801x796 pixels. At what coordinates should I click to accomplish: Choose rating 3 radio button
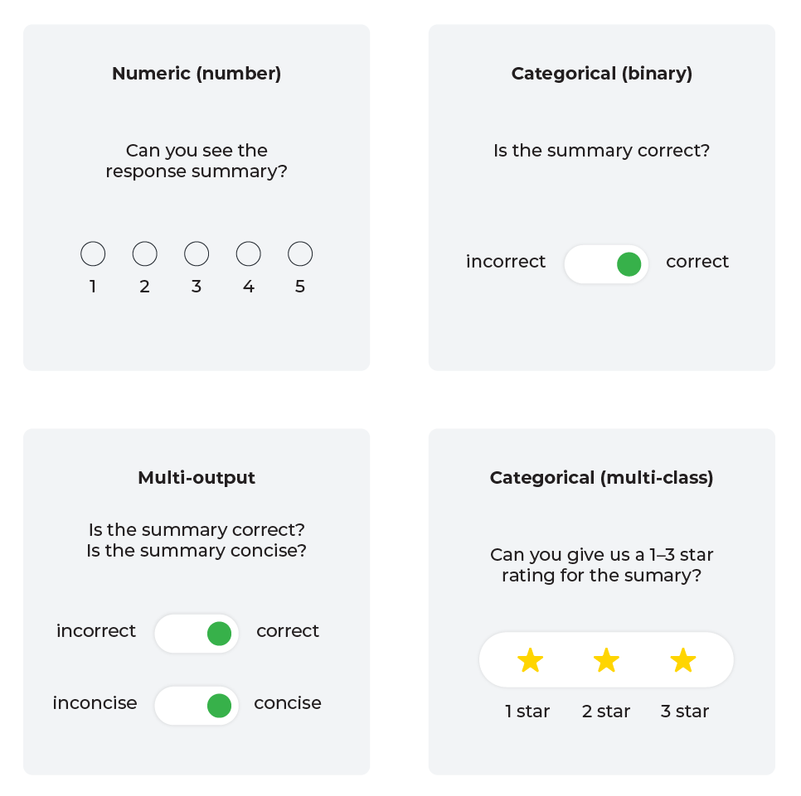pyautogui.click(x=197, y=254)
